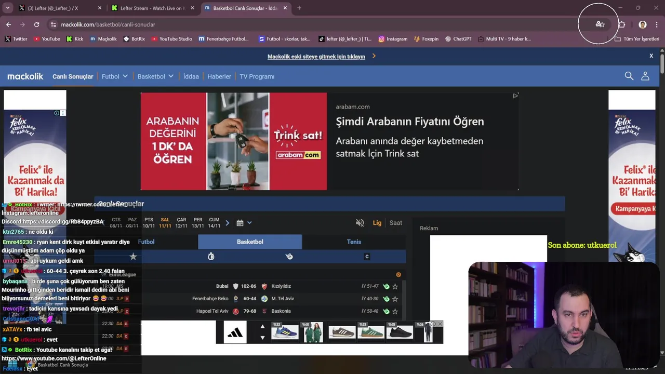Select date PER 13/11
665x374 pixels.
pos(198,223)
